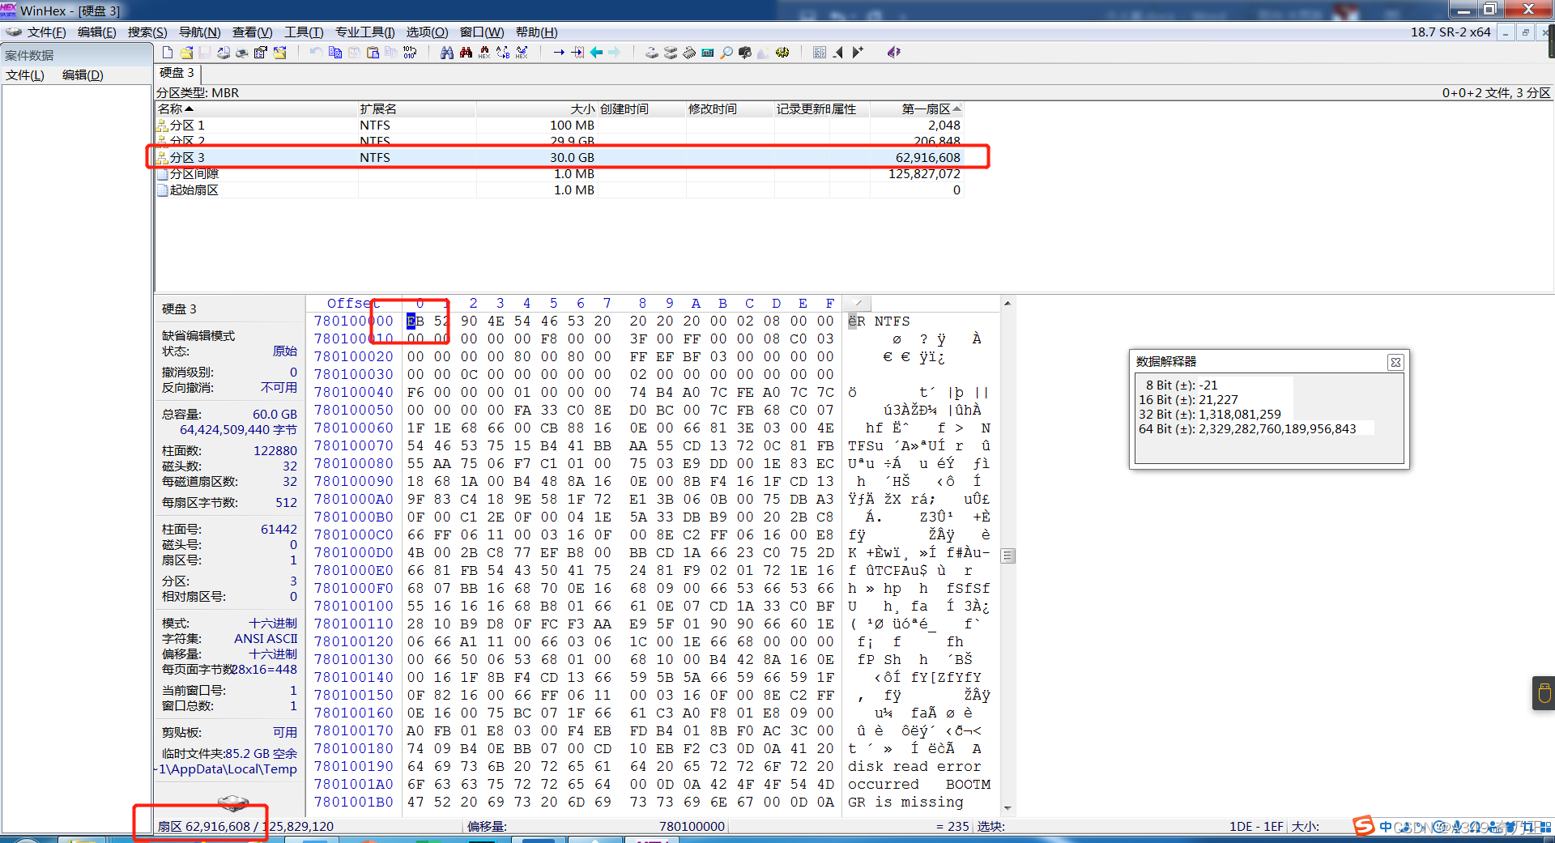Click the black right triangle plus icon
The width and height of the screenshot is (1555, 843).
pyautogui.click(x=858, y=53)
